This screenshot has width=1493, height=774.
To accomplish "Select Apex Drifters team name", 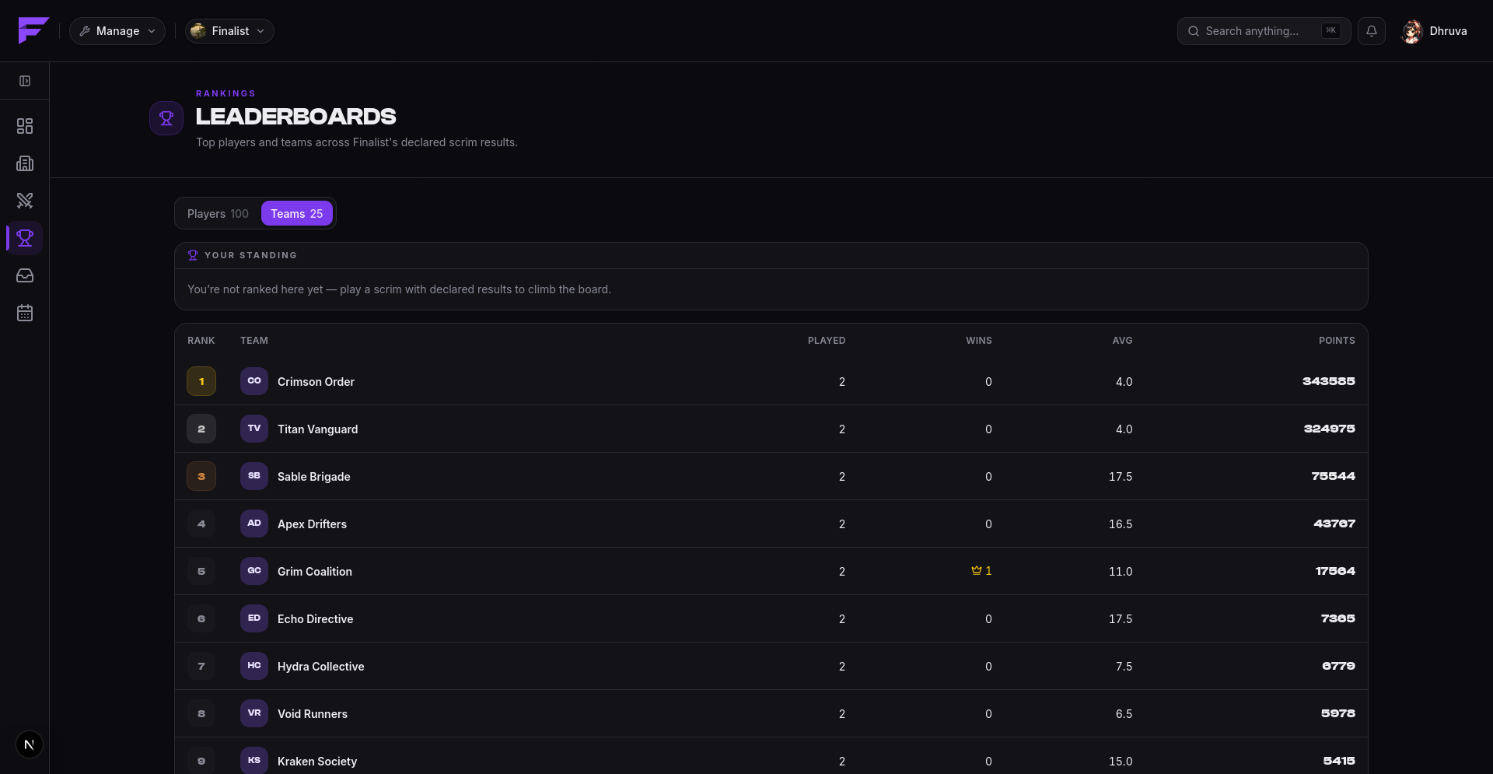I will 313,524.
